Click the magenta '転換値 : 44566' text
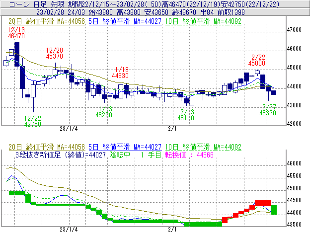 click(x=189, y=155)
